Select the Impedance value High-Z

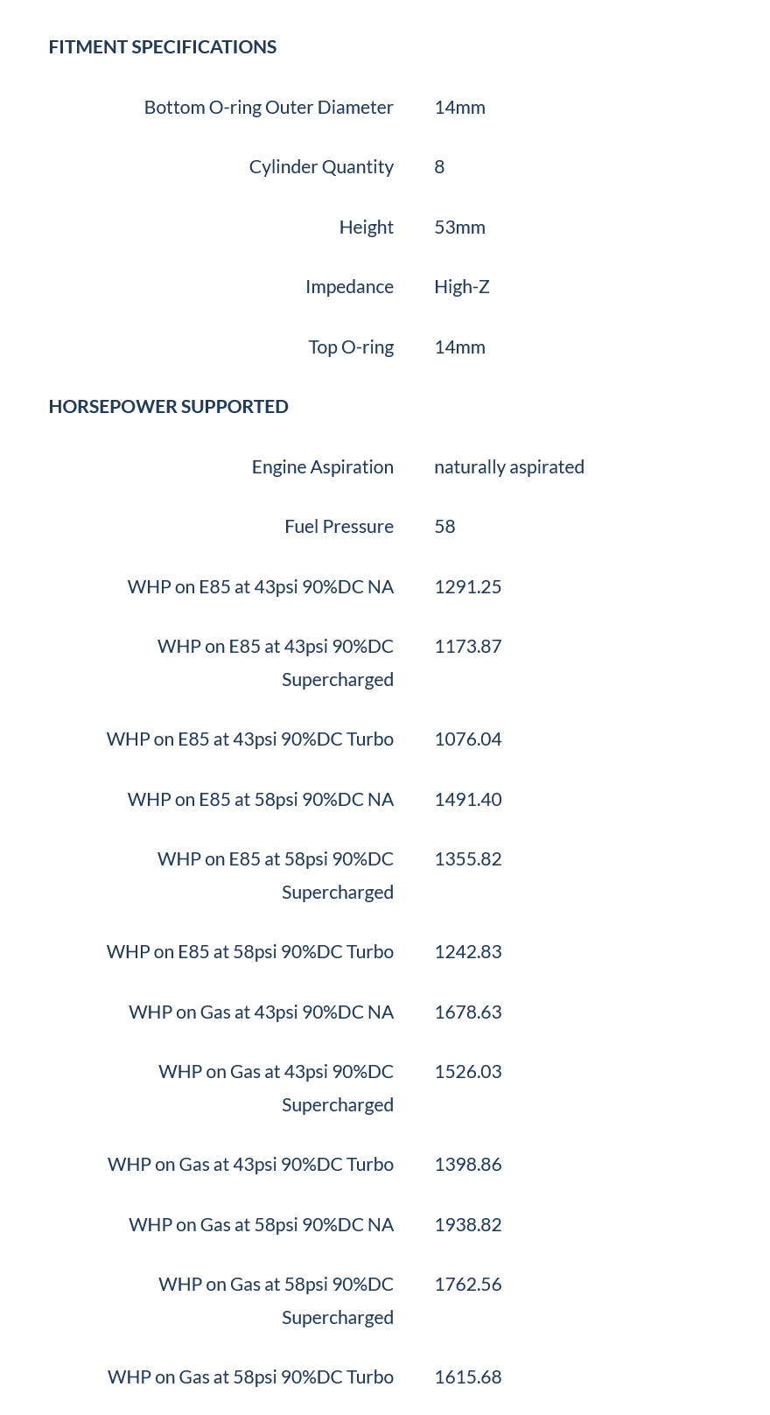pyautogui.click(x=462, y=287)
